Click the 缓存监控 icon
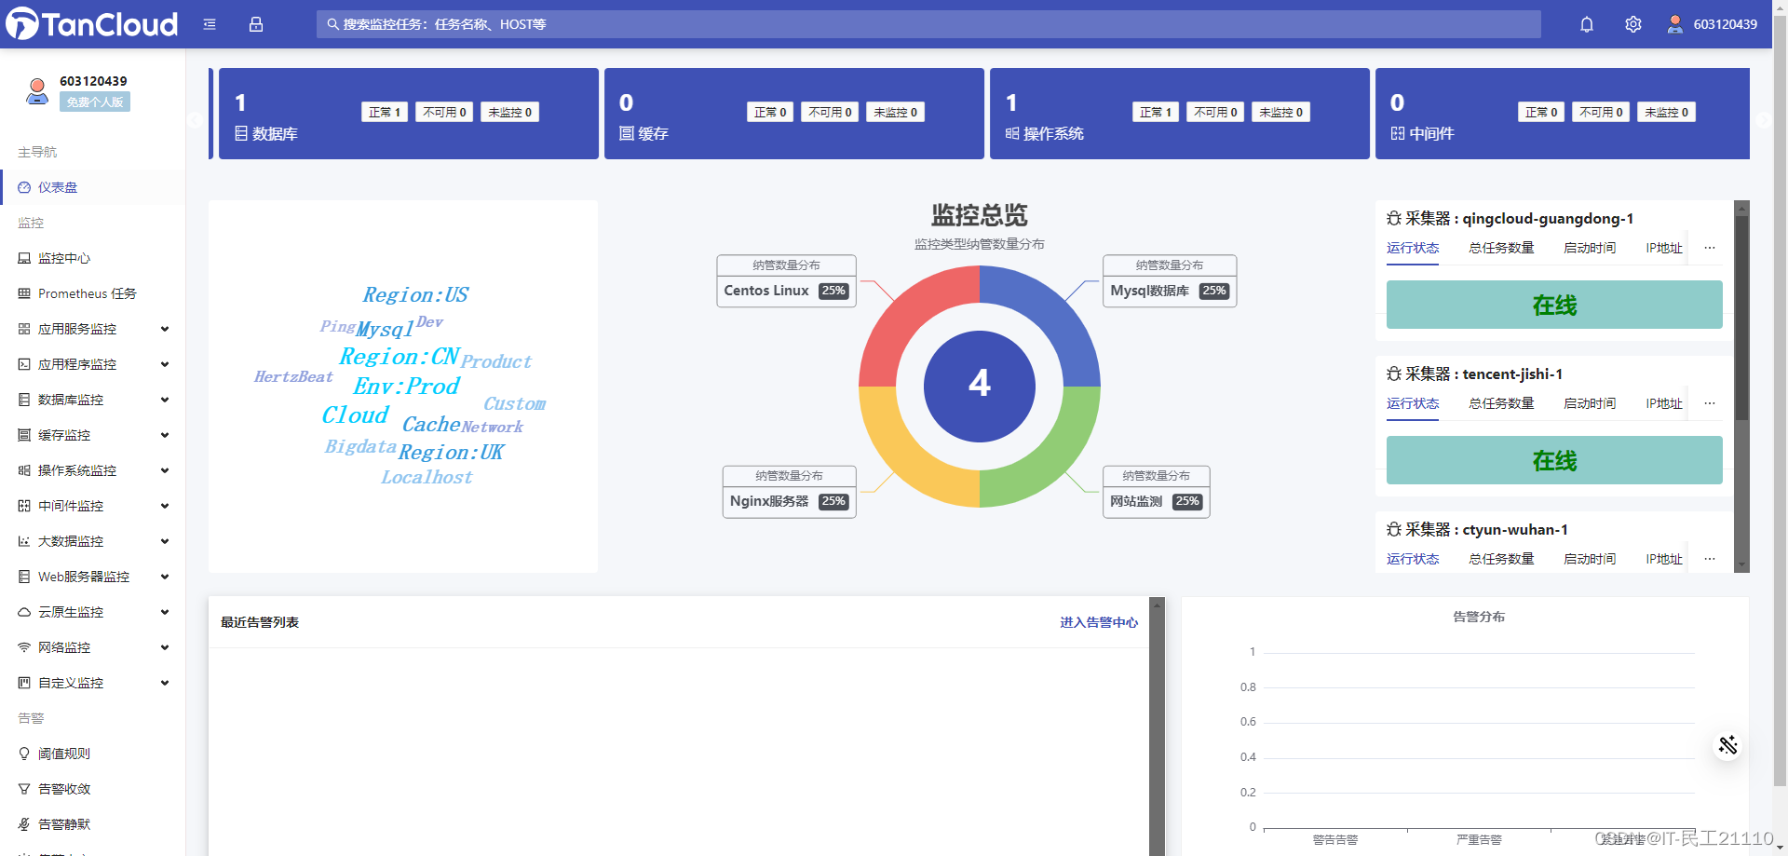Viewport: 1788px width, 856px height. pyautogui.click(x=24, y=435)
